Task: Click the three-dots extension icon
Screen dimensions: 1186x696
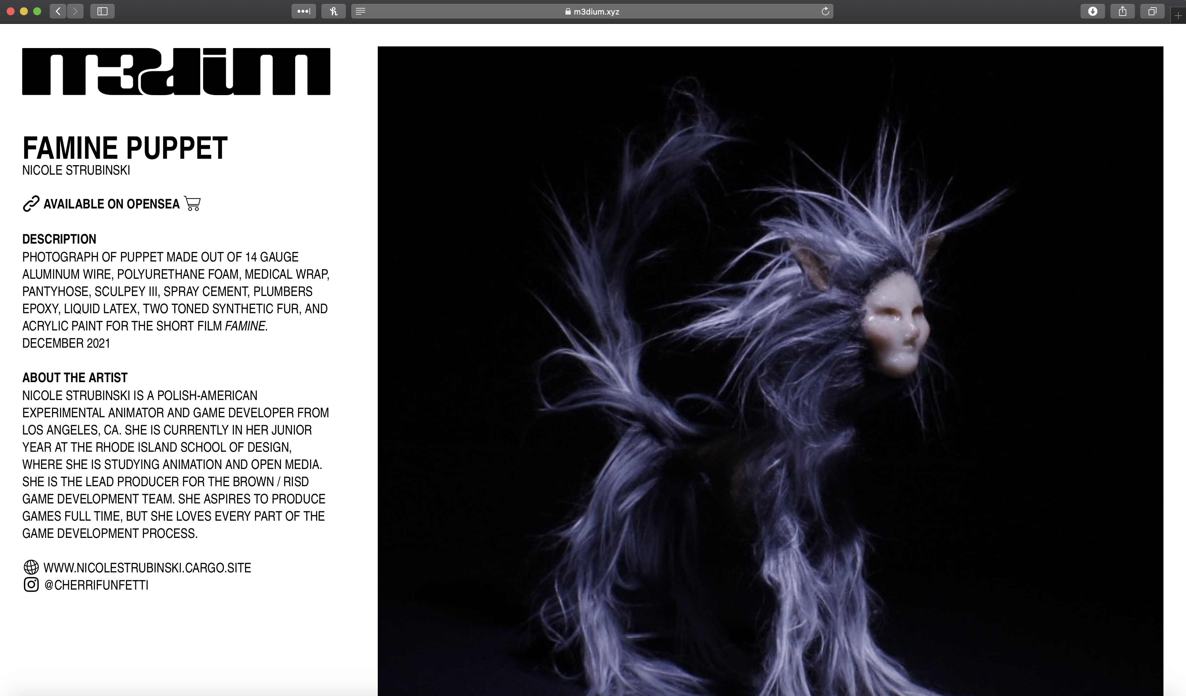Action: click(x=303, y=11)
